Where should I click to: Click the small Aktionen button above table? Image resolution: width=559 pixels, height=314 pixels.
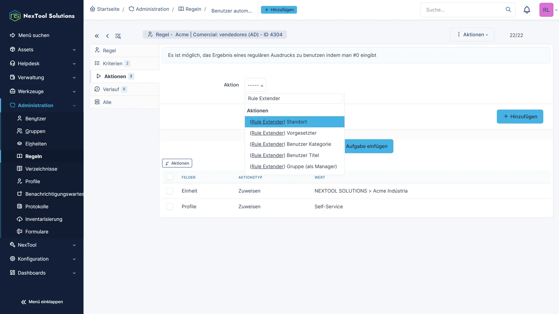(177, 163)
